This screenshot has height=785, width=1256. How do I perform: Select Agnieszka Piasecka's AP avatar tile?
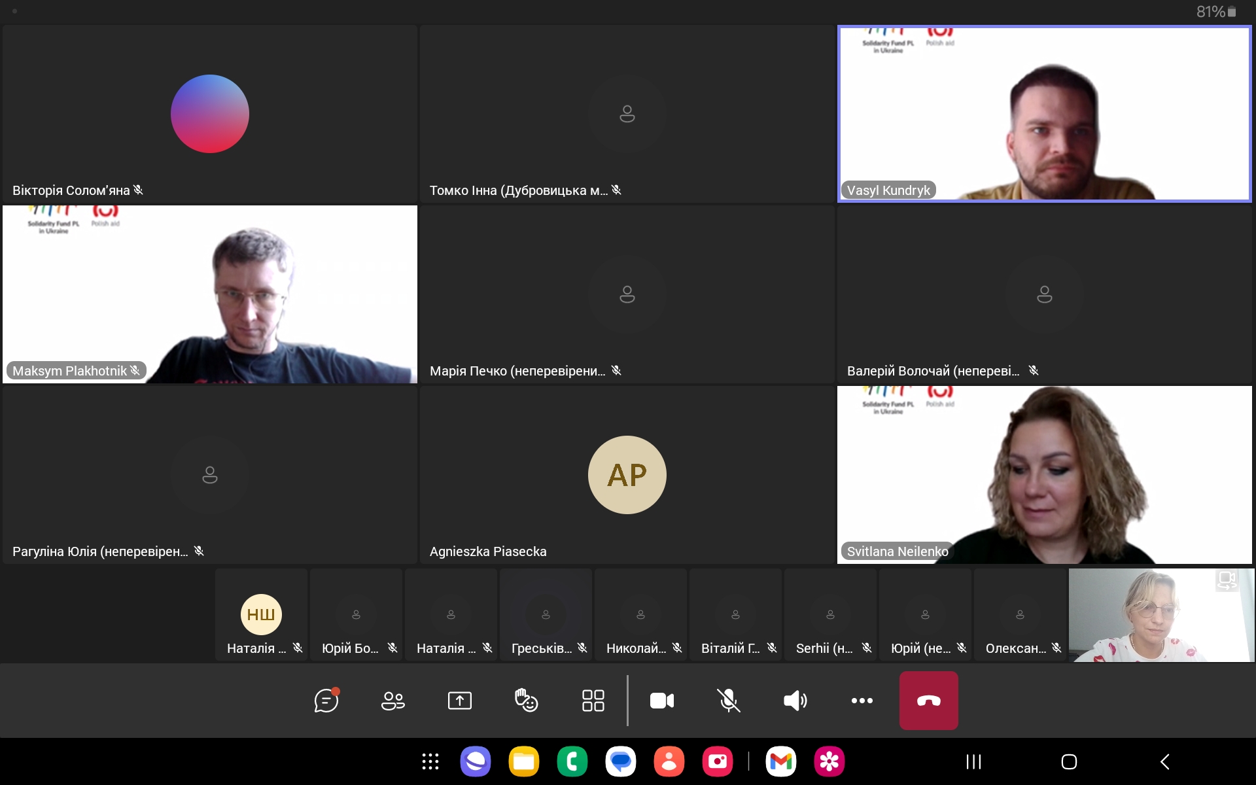[627, 475]
